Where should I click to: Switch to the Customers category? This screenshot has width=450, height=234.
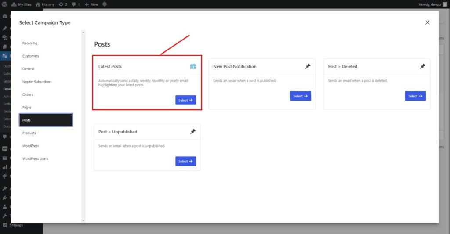(x=31, y=56)
